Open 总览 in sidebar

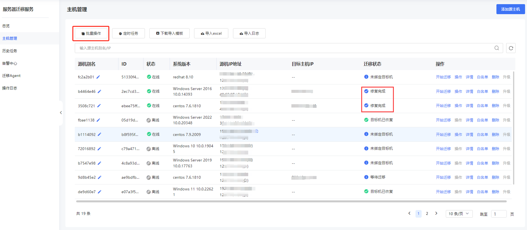[x=6, y=26]
